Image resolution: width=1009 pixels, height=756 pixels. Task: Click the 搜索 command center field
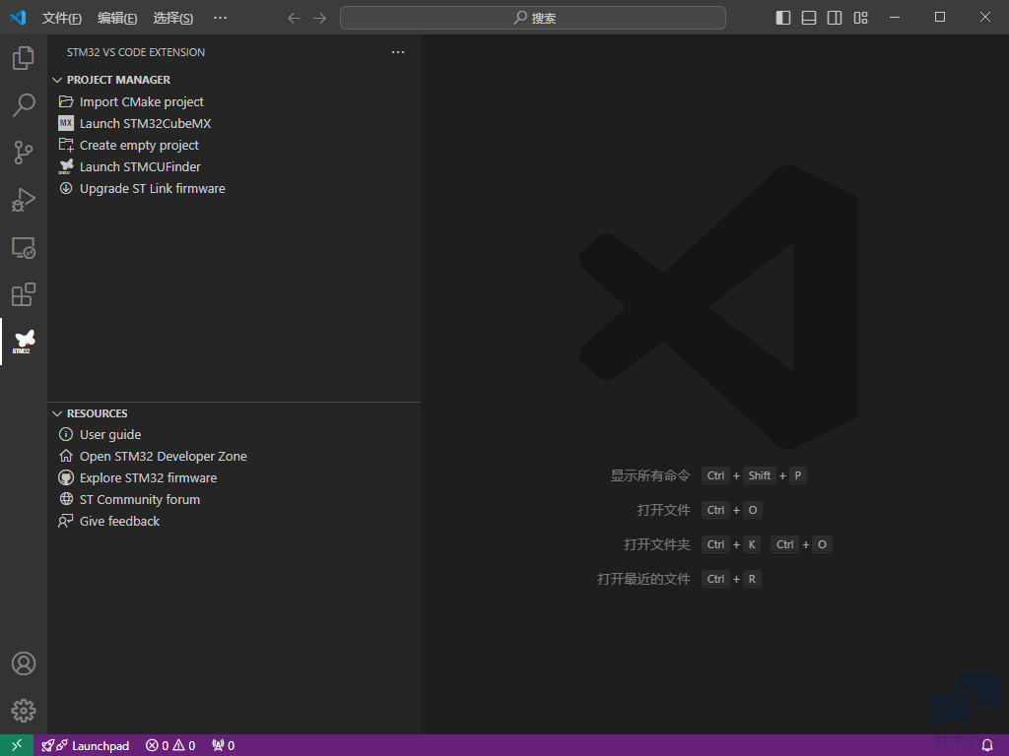[x=533, y=18]
